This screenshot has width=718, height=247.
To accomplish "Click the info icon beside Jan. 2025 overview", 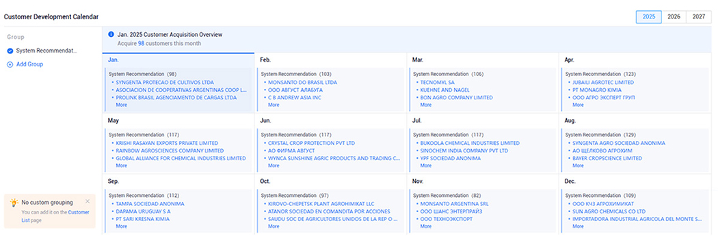I will [111, 34].
